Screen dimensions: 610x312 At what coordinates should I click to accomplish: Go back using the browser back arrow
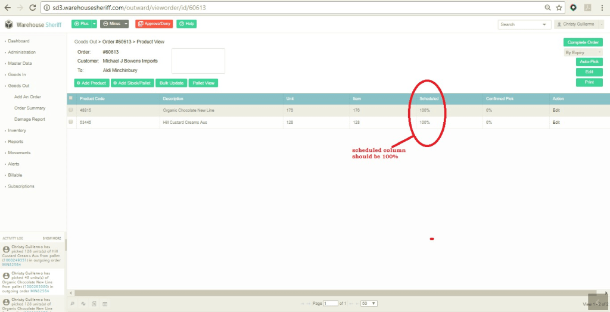[x=7, y=8]
